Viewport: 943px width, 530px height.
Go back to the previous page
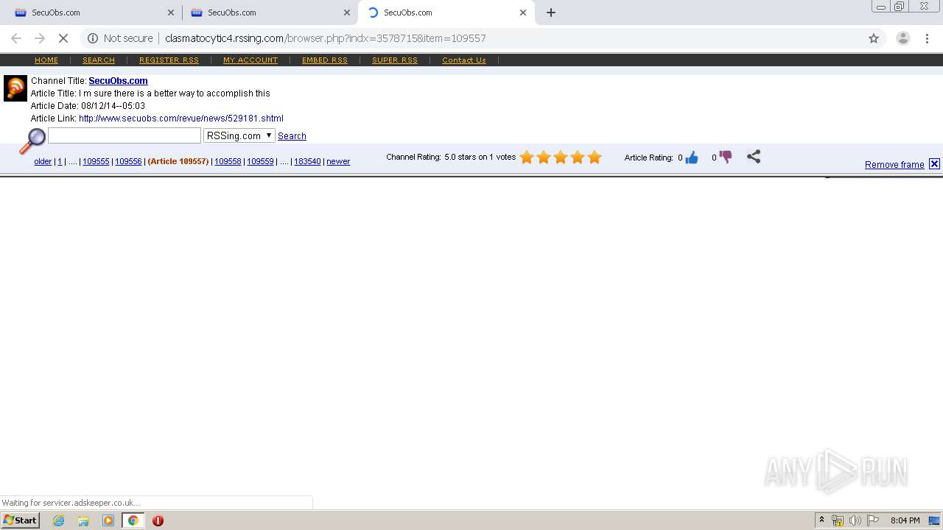(16, 38)
